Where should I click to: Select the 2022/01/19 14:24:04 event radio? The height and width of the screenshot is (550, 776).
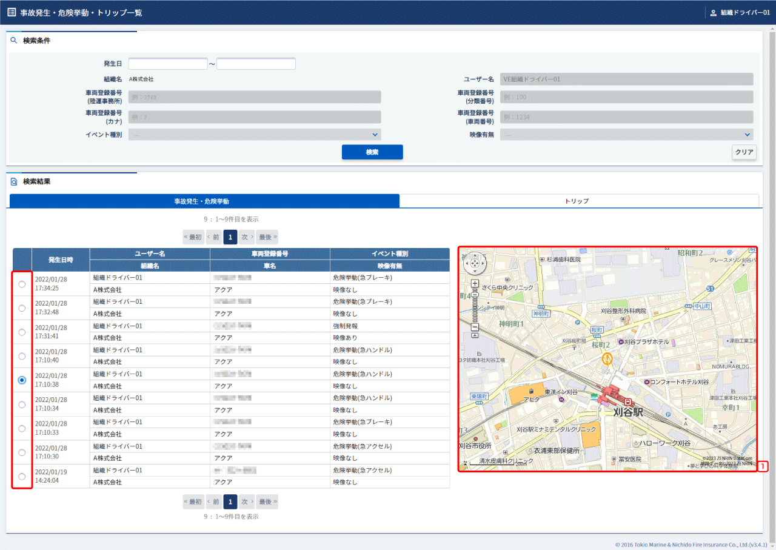point(22,477)
